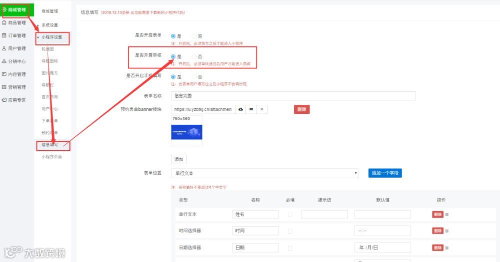500x262 pixels.
Task: Click the 订单管理 clipboard icon in sidebar
Action: click(x=4, y=35)
